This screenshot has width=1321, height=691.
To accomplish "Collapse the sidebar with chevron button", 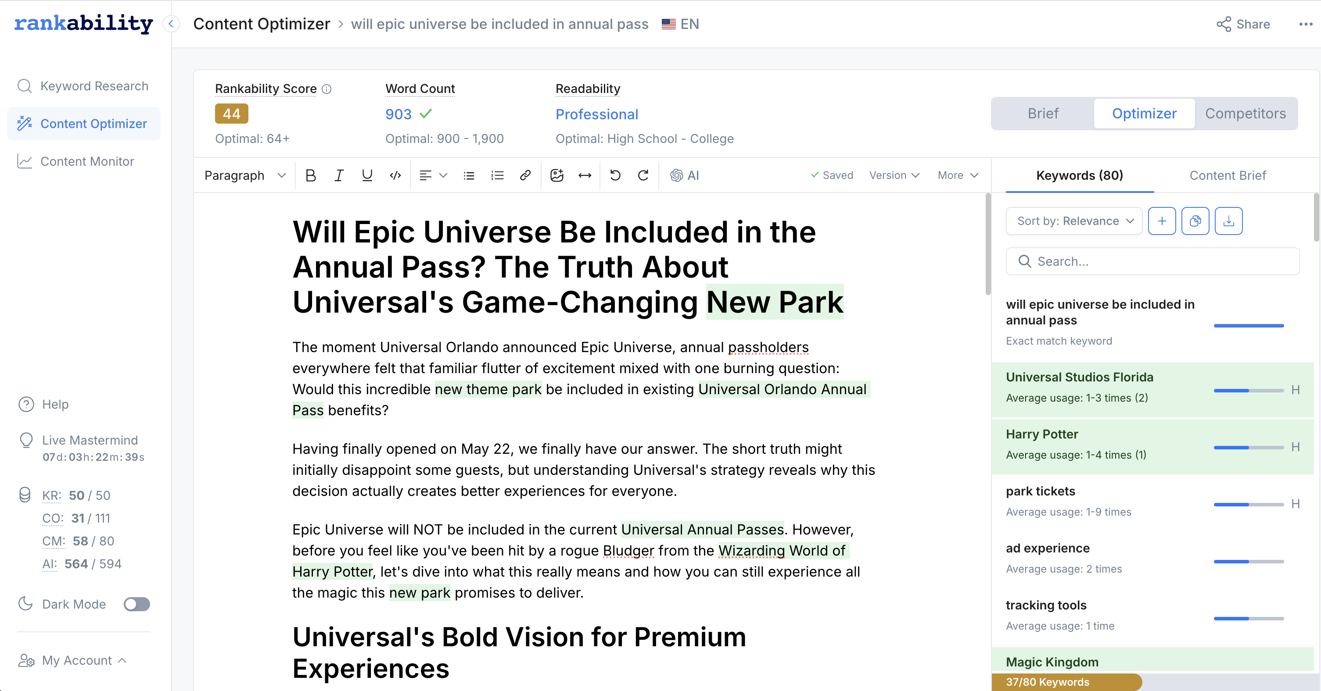I will 171,24.
